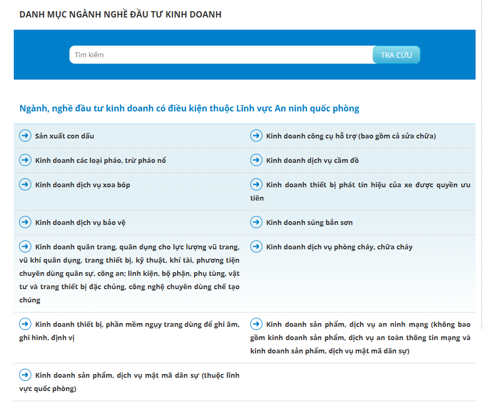Click arrow icon beside phòng cháy, chữa cháy
The image size is (483, 408).
[x=256, y=246]
